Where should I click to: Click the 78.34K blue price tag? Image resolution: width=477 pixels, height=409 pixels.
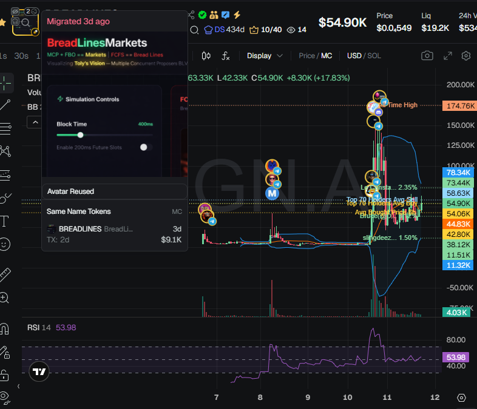pyautogui.click(x=458, y=173)
